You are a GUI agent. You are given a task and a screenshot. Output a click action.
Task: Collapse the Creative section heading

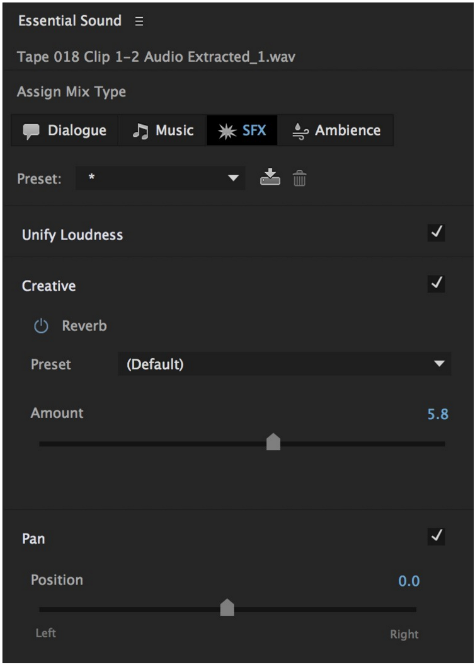tap(49, 286)
